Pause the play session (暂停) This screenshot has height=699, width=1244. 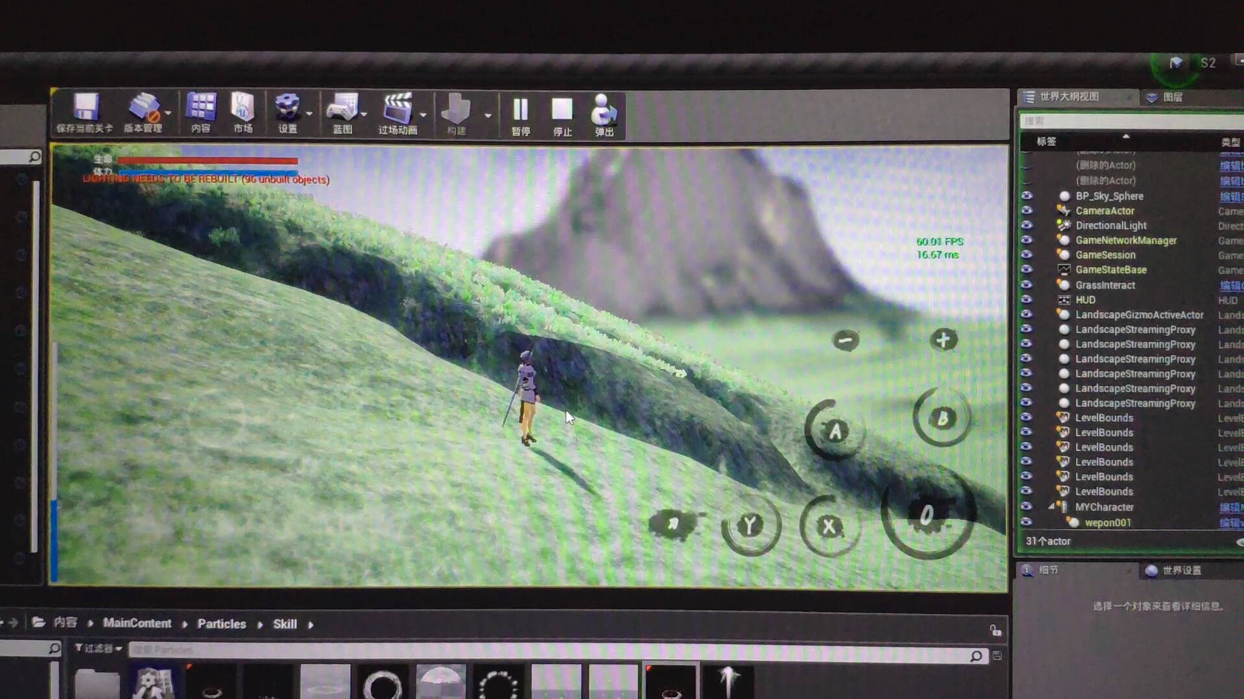point(521,117)
